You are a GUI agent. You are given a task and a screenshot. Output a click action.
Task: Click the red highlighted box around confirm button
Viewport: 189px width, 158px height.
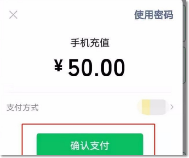click(88, 139)
